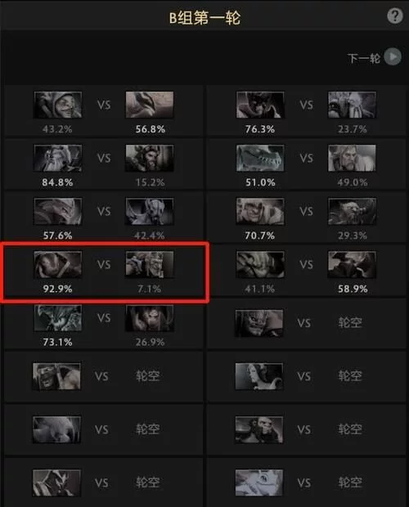Click the B组第一轮 round title
This screenshot has height=507, width=409.
click(204, 18)
